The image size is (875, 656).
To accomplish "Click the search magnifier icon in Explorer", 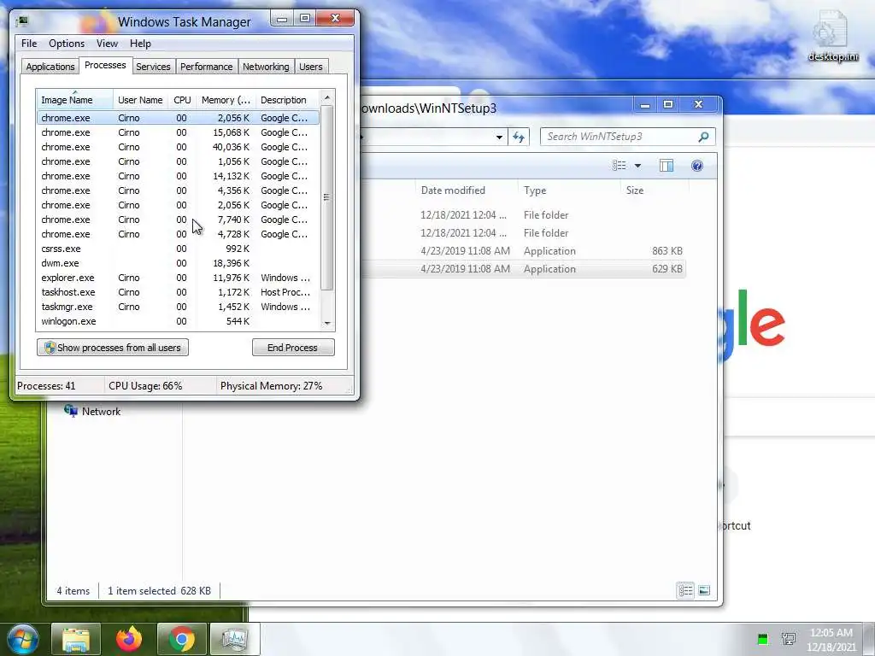I will click(x=704, y=137).
